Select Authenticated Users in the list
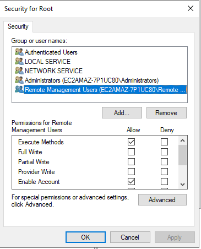 [x=51, y=52]
